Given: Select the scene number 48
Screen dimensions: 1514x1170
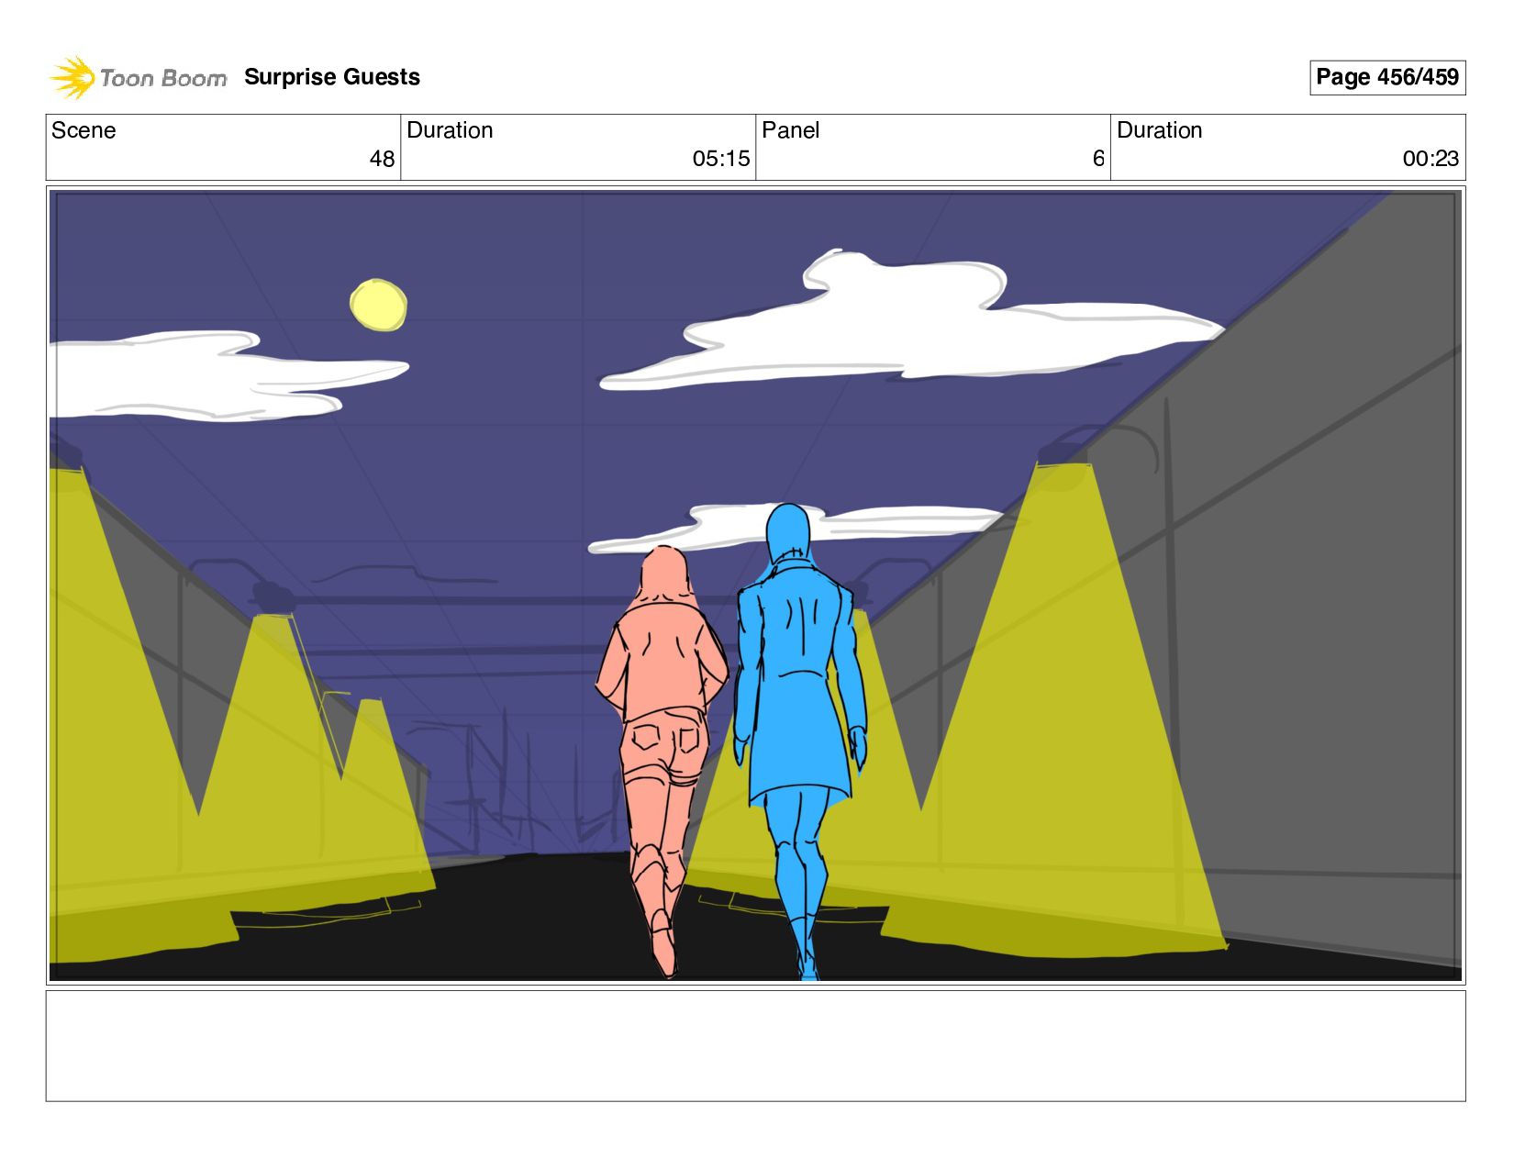Looking at the screenshot, I should point(382,159).
